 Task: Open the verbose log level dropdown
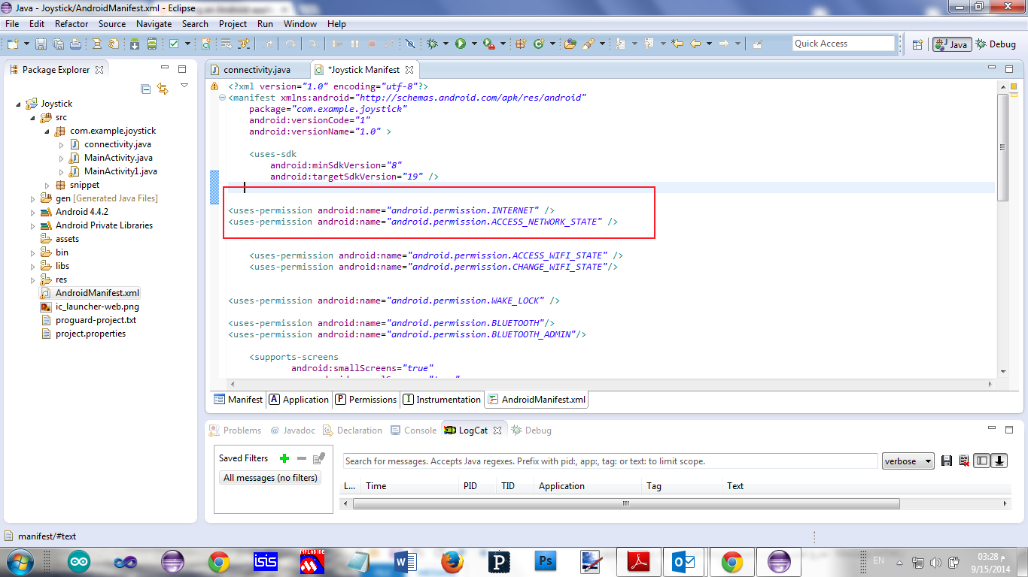click(x=908, y=461)
